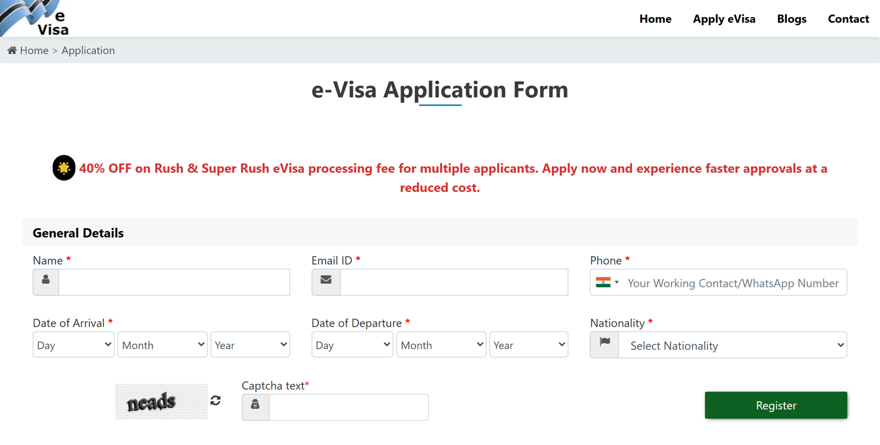Follow the Home breadcrumb link
Image resolution: width=880 pixels, height=445 pixels.
click(34, 51)
